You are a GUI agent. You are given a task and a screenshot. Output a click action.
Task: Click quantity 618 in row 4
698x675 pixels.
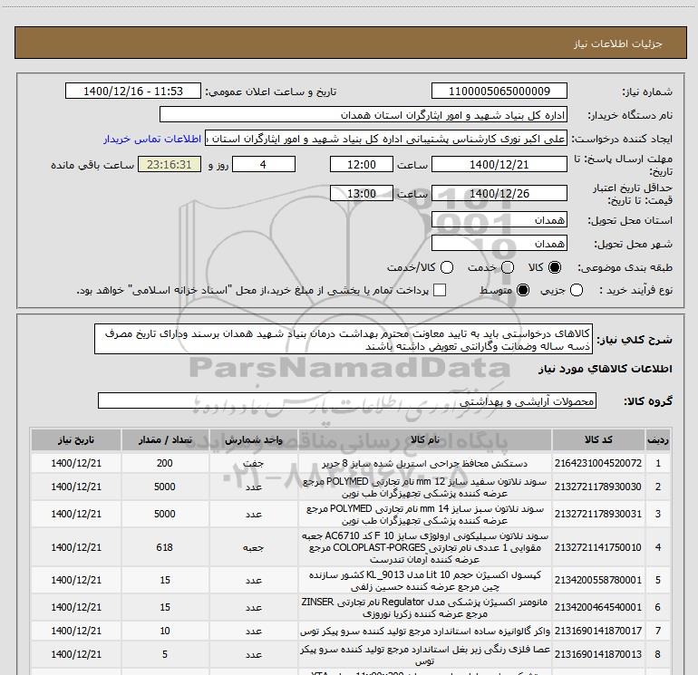point(165,547)
